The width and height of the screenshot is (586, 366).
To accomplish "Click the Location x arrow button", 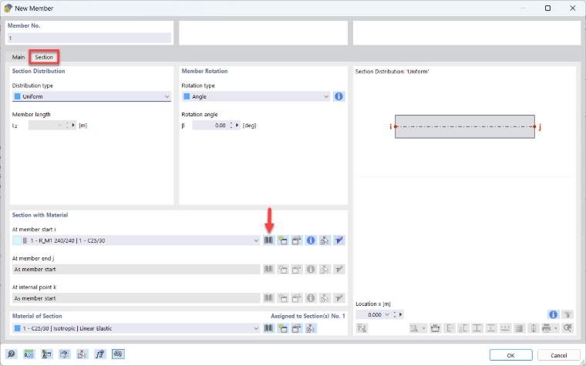I will [401, 315].
